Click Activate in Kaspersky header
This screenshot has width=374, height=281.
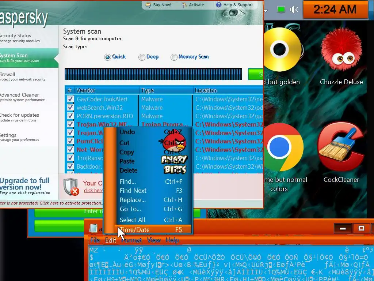point(193,5)
